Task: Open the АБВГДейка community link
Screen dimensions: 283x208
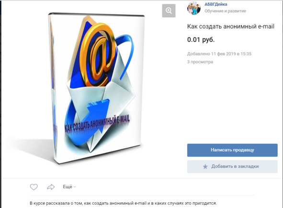Action: point(215,4)
